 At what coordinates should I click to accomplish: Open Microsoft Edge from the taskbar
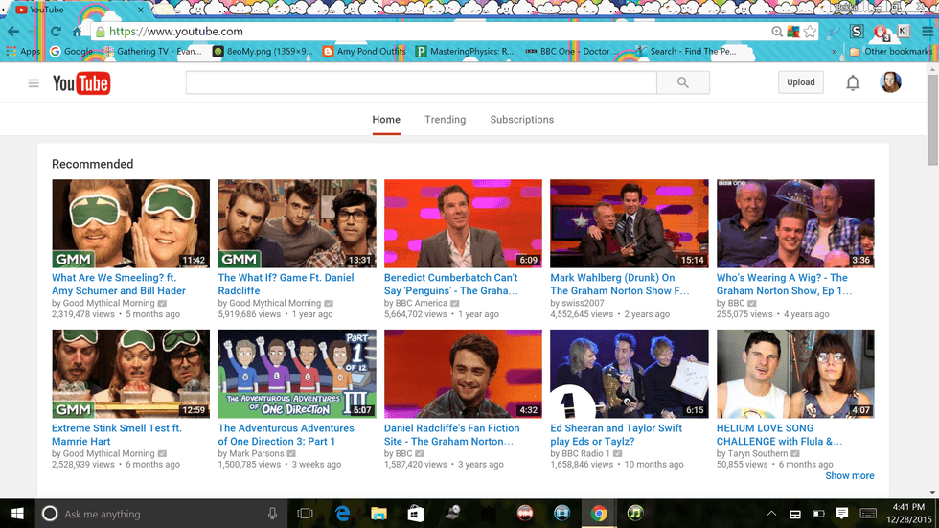coord(342,514)
